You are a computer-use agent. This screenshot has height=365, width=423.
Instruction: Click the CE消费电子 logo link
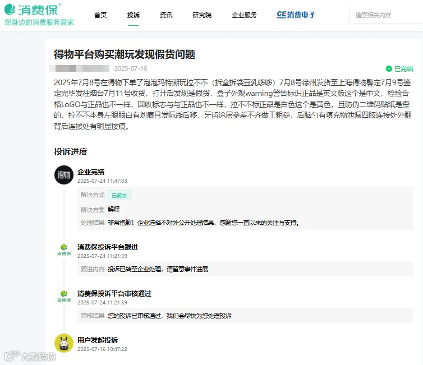(x=296, y=15)
